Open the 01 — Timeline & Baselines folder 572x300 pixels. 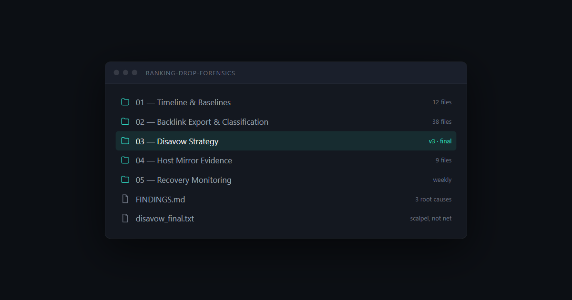286,102
